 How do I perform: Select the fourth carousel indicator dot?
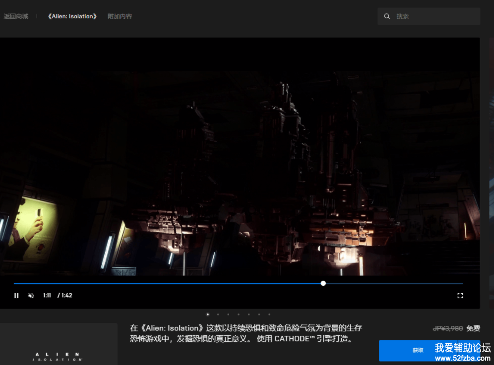(239, 314)
